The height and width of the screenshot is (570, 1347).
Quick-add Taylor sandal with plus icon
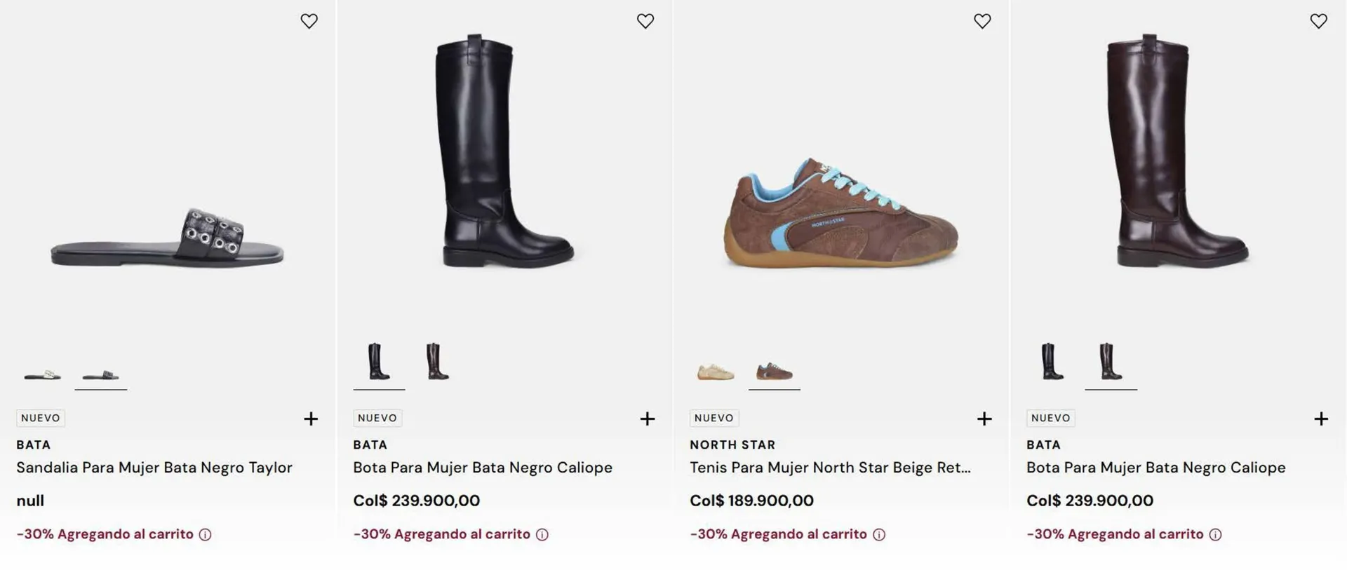pos(311,419)
